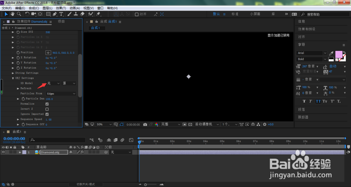The image size is (351, 187).
Task: Toggle mask and shape path visibility icon
Action: tap(121, 124)
